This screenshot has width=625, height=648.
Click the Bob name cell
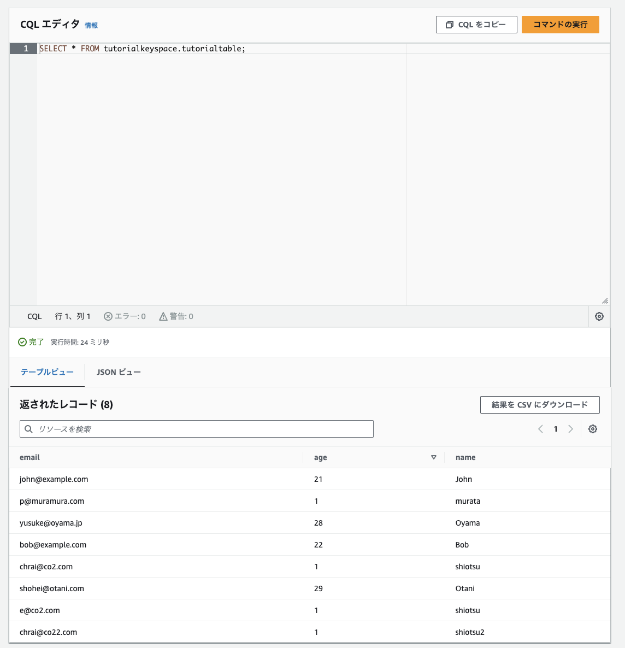(x=462, y=545)
